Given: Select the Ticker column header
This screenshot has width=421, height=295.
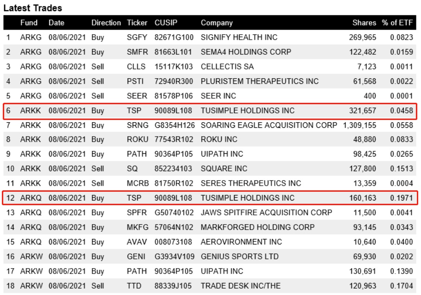Looking at the screenshot, I should coord(137,23).
